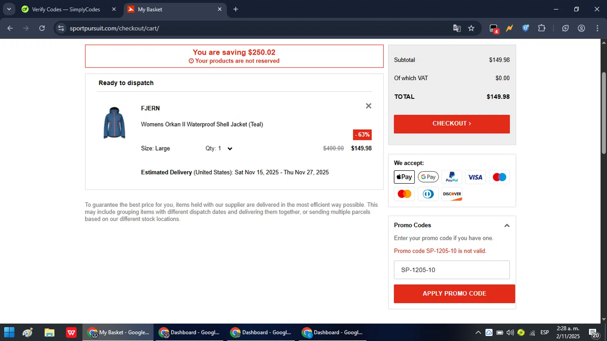Switch to Verify Codes — SimplyCodes tab
This screenshot has height=341, width=607.
click(x=66, y=9)
